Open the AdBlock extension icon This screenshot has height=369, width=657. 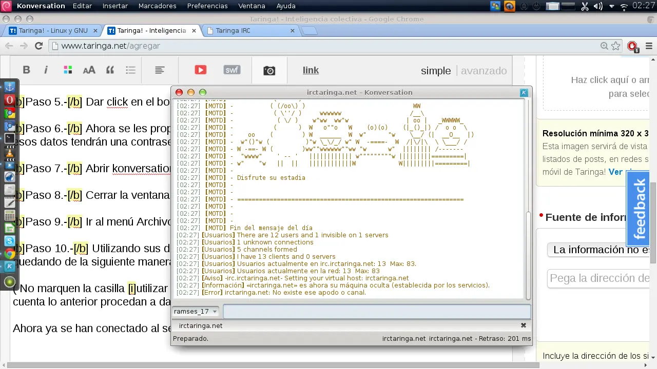[x=632, y=46]
